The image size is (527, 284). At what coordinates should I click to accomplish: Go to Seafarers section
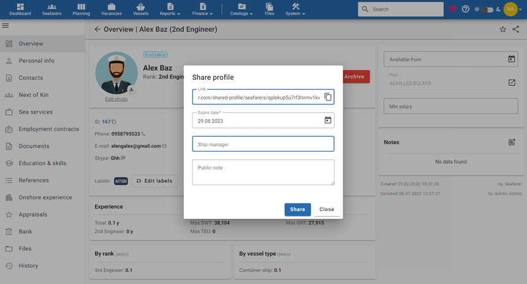pyautogui.click(x=51, y=9)
